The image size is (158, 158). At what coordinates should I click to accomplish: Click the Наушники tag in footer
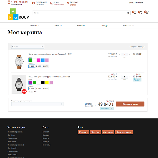coord(83,132)
